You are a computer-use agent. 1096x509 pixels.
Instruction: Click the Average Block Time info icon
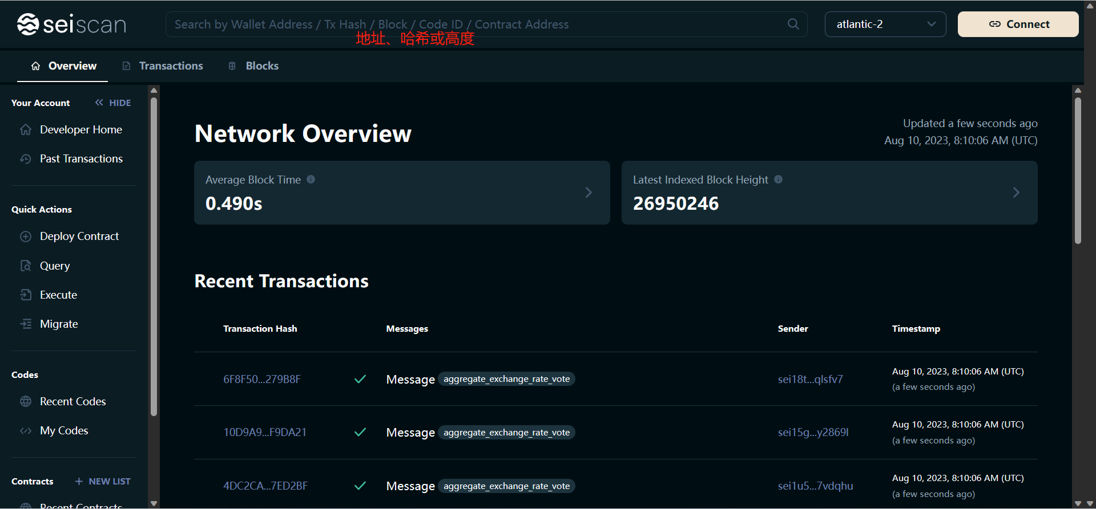(311, 180)
